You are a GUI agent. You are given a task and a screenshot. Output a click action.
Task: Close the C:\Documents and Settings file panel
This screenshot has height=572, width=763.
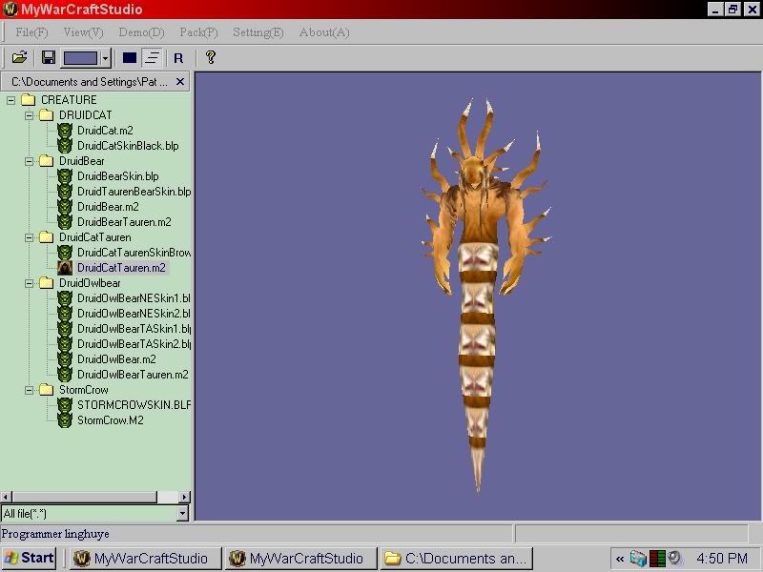click(180, 82)
